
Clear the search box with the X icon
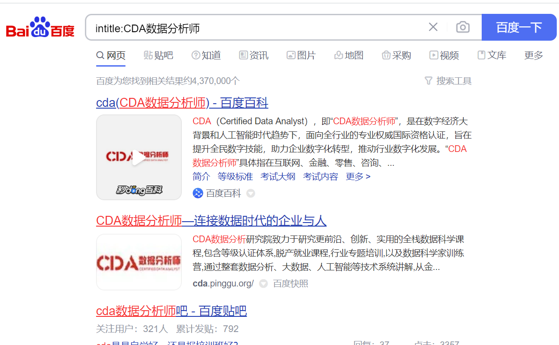[433, 27]
